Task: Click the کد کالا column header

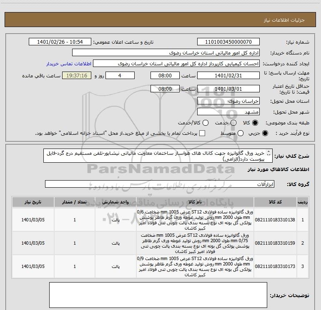Action: pyautogui.click(x=275, y=202)
